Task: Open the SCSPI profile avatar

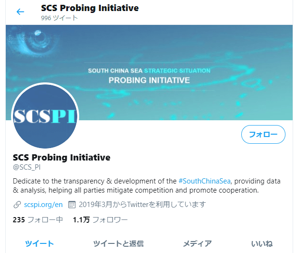Action: pos(45,116)
